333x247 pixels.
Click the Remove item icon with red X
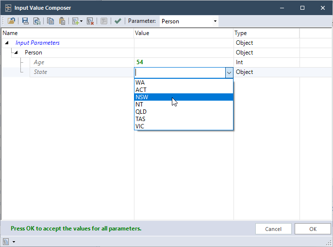point(90,21)
